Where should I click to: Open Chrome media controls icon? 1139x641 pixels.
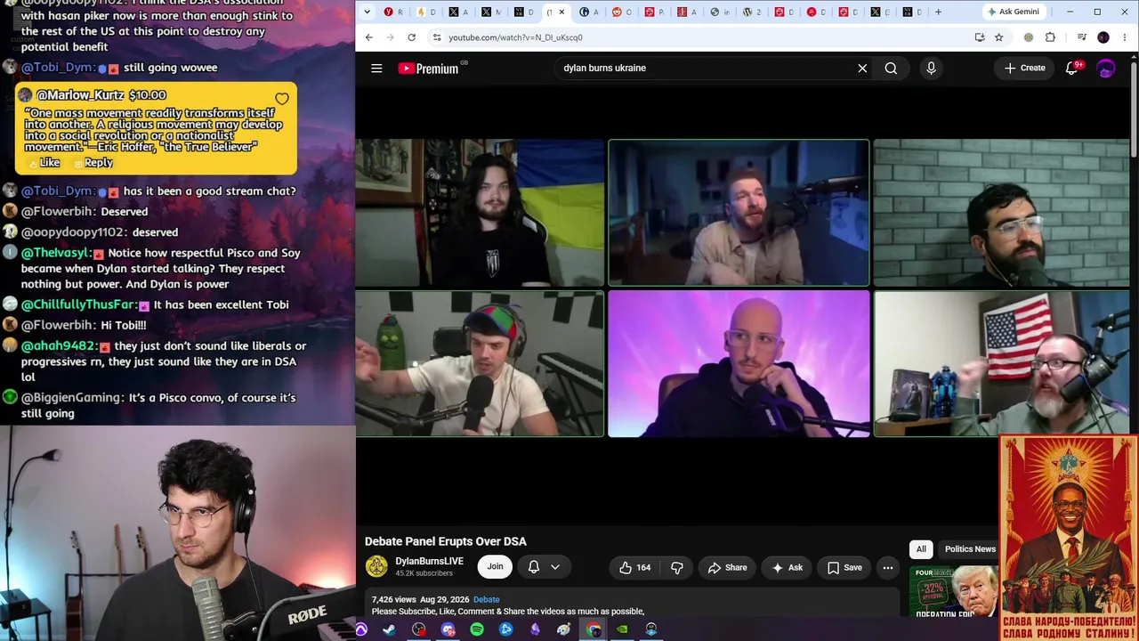pyautogui.click(x=1081, y=37)
